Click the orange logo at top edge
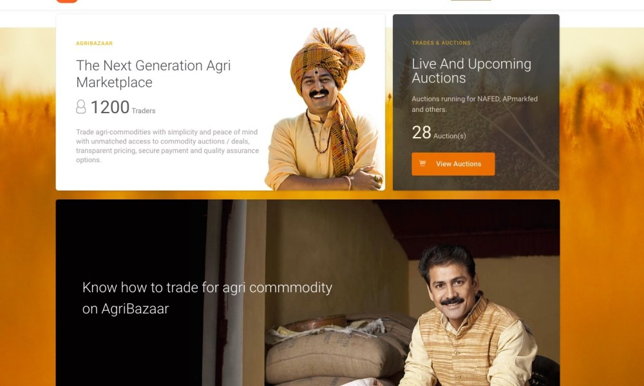The width and height of the screenshot is (644, 386). [x=67, y=1]
